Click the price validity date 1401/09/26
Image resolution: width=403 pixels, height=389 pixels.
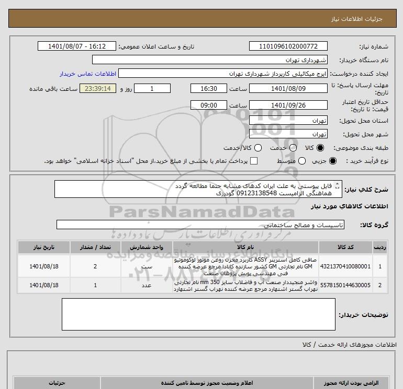click(288, 105)
